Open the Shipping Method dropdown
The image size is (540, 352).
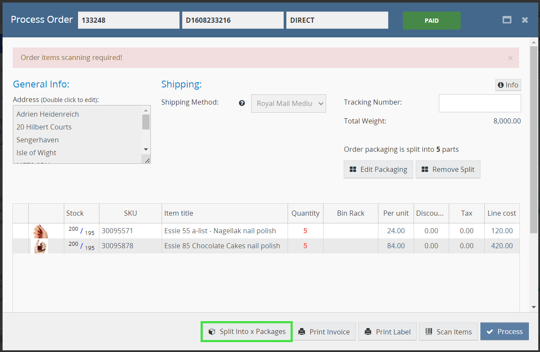pos(288,103)
